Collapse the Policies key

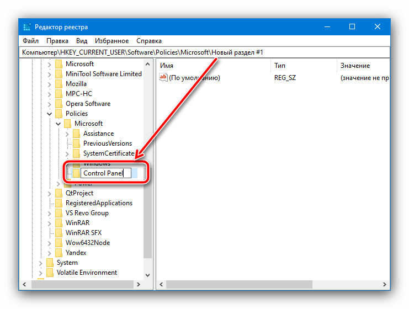pos(49,114)
